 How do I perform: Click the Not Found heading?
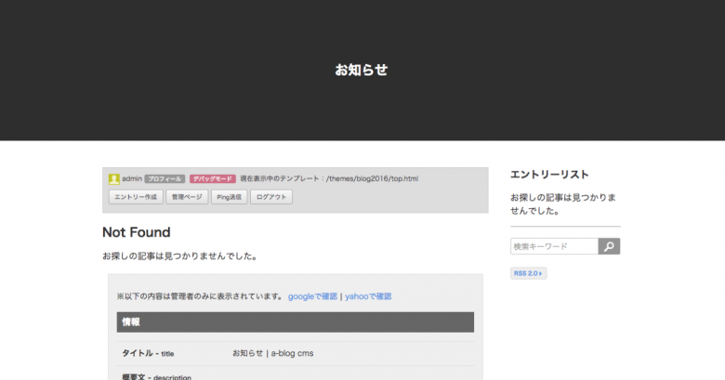[136, 232]
